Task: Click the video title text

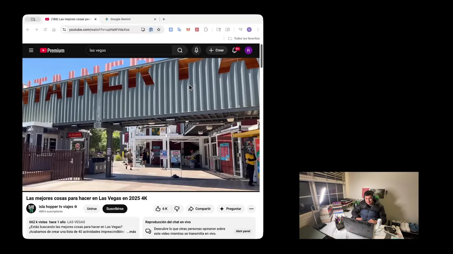Action: click(87, 198)
